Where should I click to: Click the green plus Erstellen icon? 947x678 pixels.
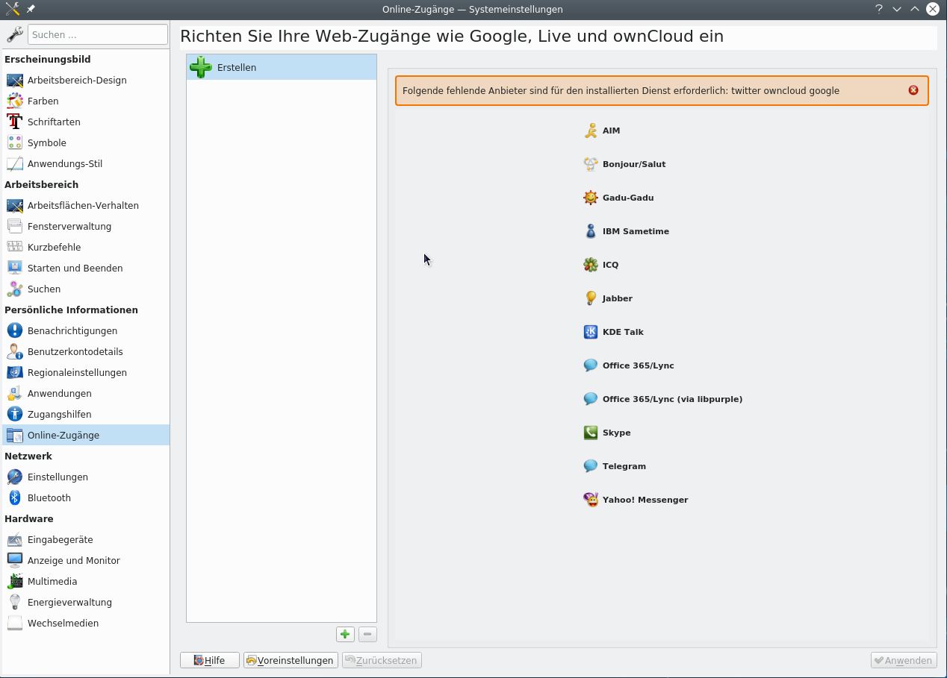(201, 67)
